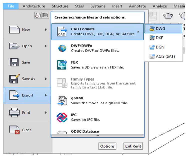Click the Recent Documents icon

click(x=38, y=15)
